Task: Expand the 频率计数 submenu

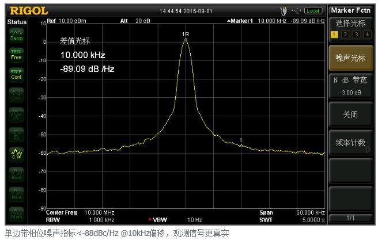Action: (350, 143)
